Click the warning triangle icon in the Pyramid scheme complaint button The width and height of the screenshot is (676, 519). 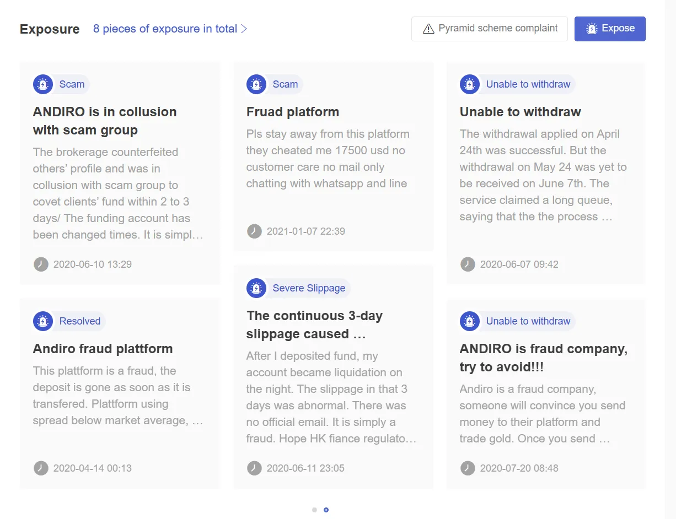pos(428,29)
